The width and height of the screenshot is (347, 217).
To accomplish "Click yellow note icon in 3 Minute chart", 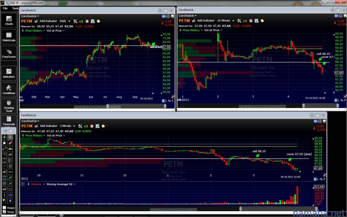I will 103,126.
